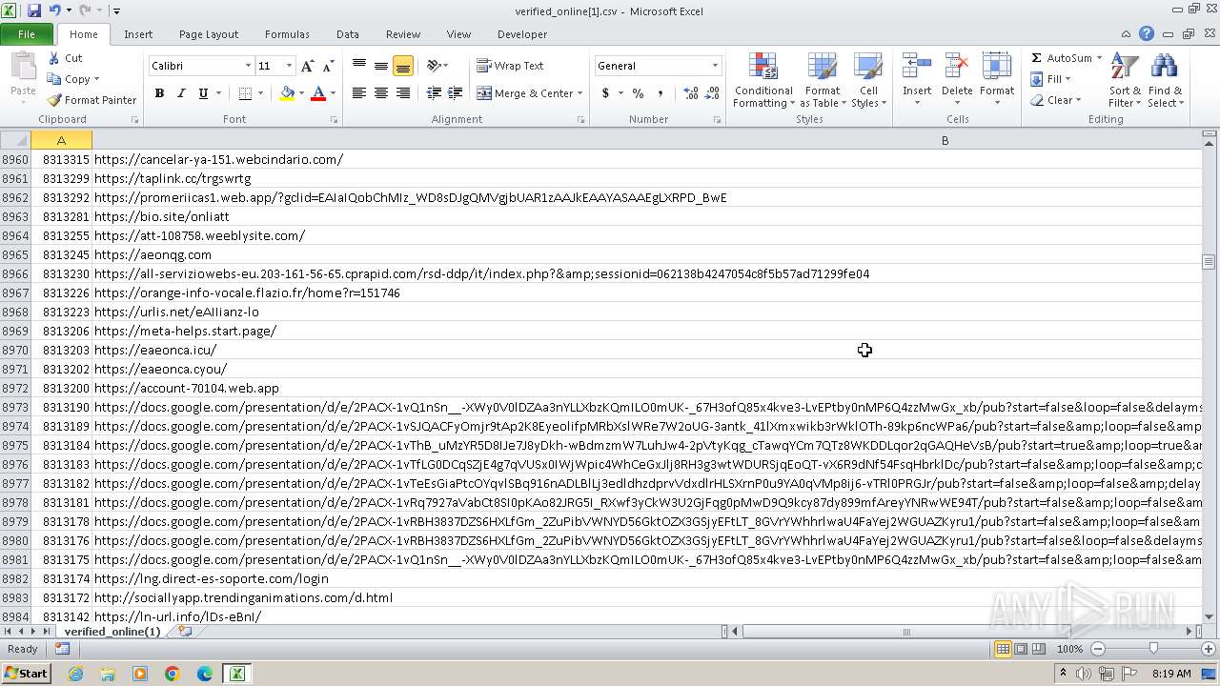Click the Font Color red A swatch
Viewport: 1220px width, 686px height.
click(318, 93)
